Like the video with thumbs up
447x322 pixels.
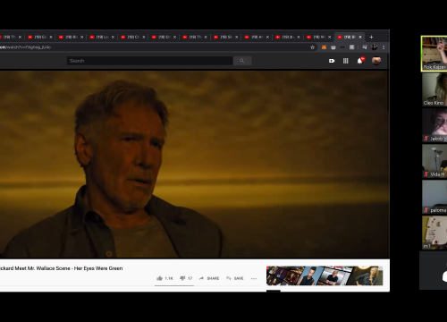coord(164,278)
